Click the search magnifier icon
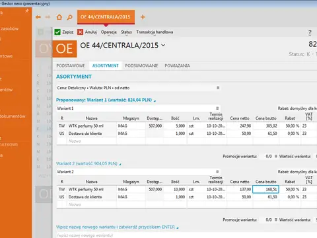 coord(69,17)
